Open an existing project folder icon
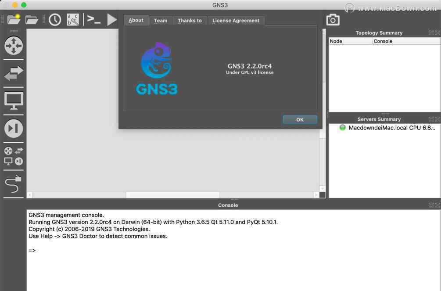Screen dimensions: 441x291 click(x=32, y=20)
